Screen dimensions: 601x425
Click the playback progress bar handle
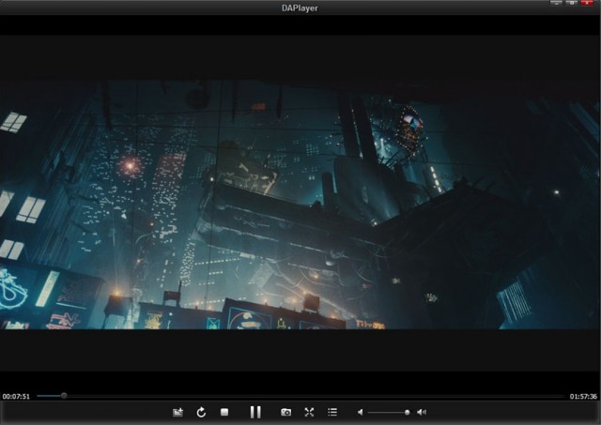click(64, 396)
